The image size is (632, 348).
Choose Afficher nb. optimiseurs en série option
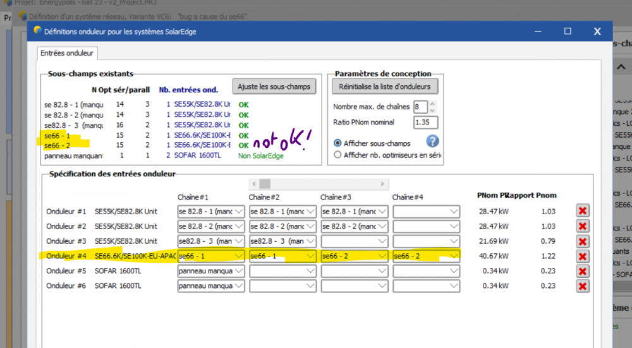point(337,155)
